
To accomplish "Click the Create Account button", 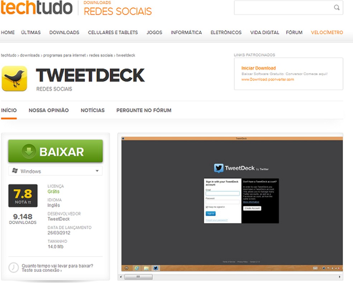I will [252, 208].
